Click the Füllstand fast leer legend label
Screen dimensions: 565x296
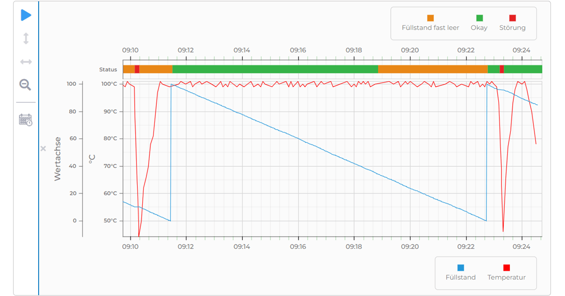click(430, 28)
